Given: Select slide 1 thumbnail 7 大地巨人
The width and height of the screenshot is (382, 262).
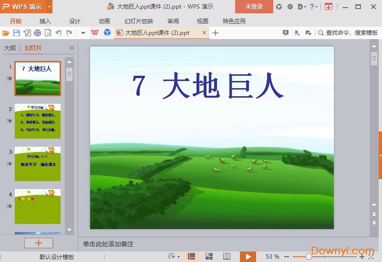Looking at the screenshot, I should [38, 78].
